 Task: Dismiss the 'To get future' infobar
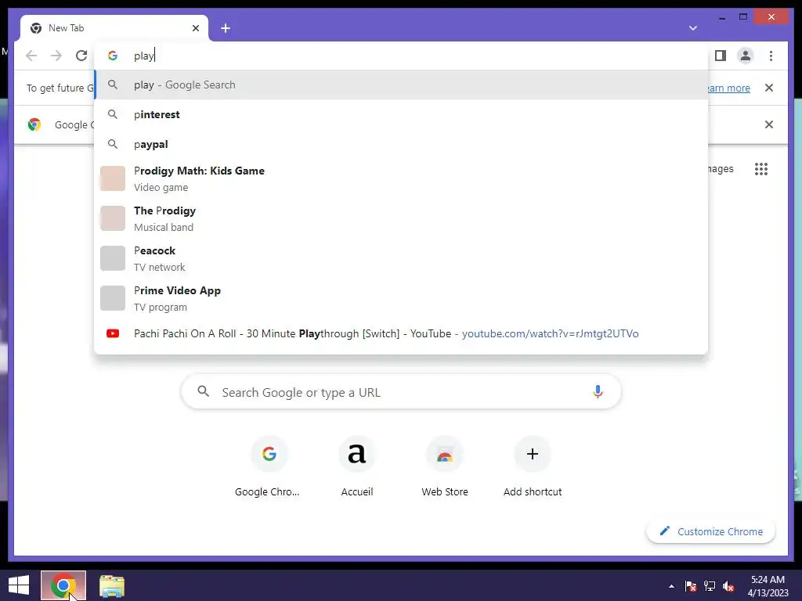click(769, 88)
